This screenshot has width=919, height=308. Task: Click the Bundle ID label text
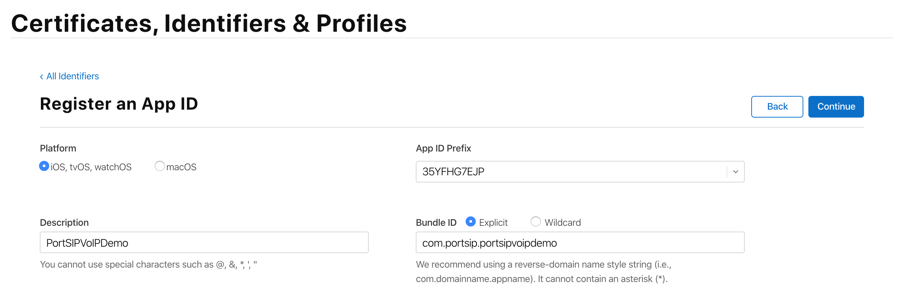(x=436, y=223)
